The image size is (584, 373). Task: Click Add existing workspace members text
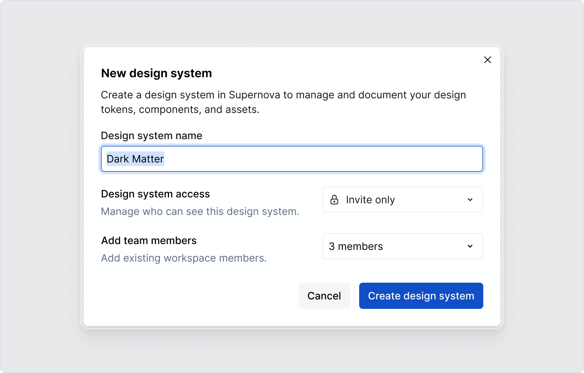pyautogui.click(x=184, y=258)
